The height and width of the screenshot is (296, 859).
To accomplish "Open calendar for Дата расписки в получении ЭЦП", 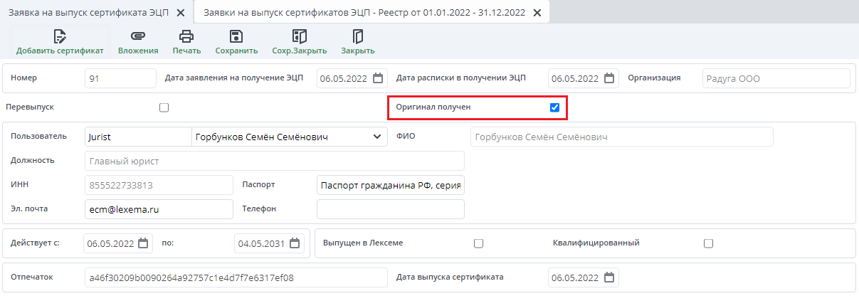I will click(x=609, y=79).
